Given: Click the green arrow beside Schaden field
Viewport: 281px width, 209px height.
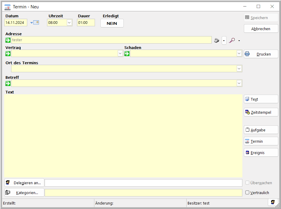Looking at the screenshot, I should click(x=127, y=53).
